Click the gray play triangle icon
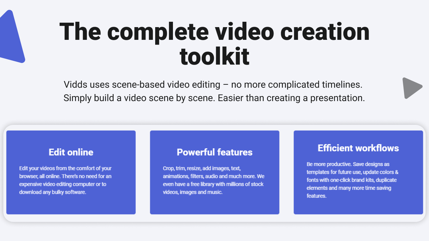Screen dimensions: 429x241 (411, 88)
